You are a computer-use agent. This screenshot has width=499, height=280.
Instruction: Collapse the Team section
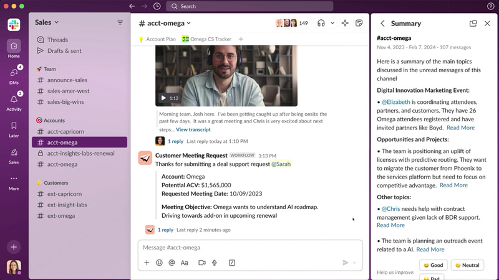coord(46,69)
